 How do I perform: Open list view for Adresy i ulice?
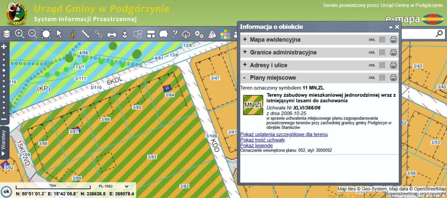point(382,65)
